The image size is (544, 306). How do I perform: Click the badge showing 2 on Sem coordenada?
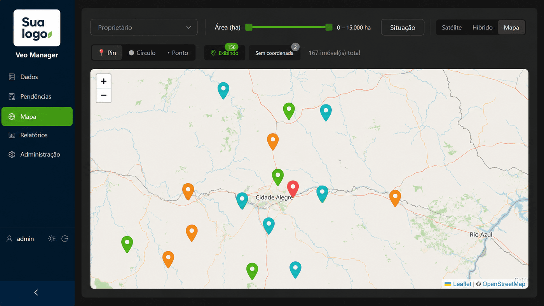pos(295,47)
